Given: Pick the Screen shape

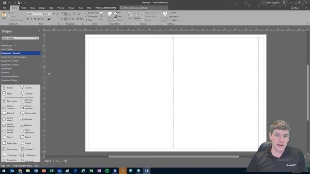Looking at the screenshot, I should [x=26, y=143].
